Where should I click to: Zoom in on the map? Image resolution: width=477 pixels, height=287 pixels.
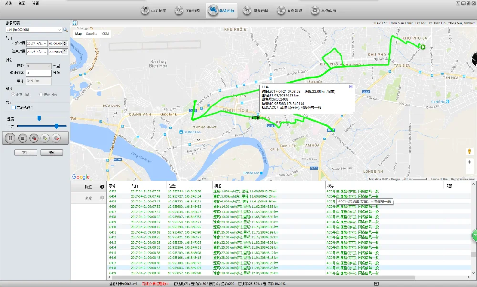tap(470, 162)
